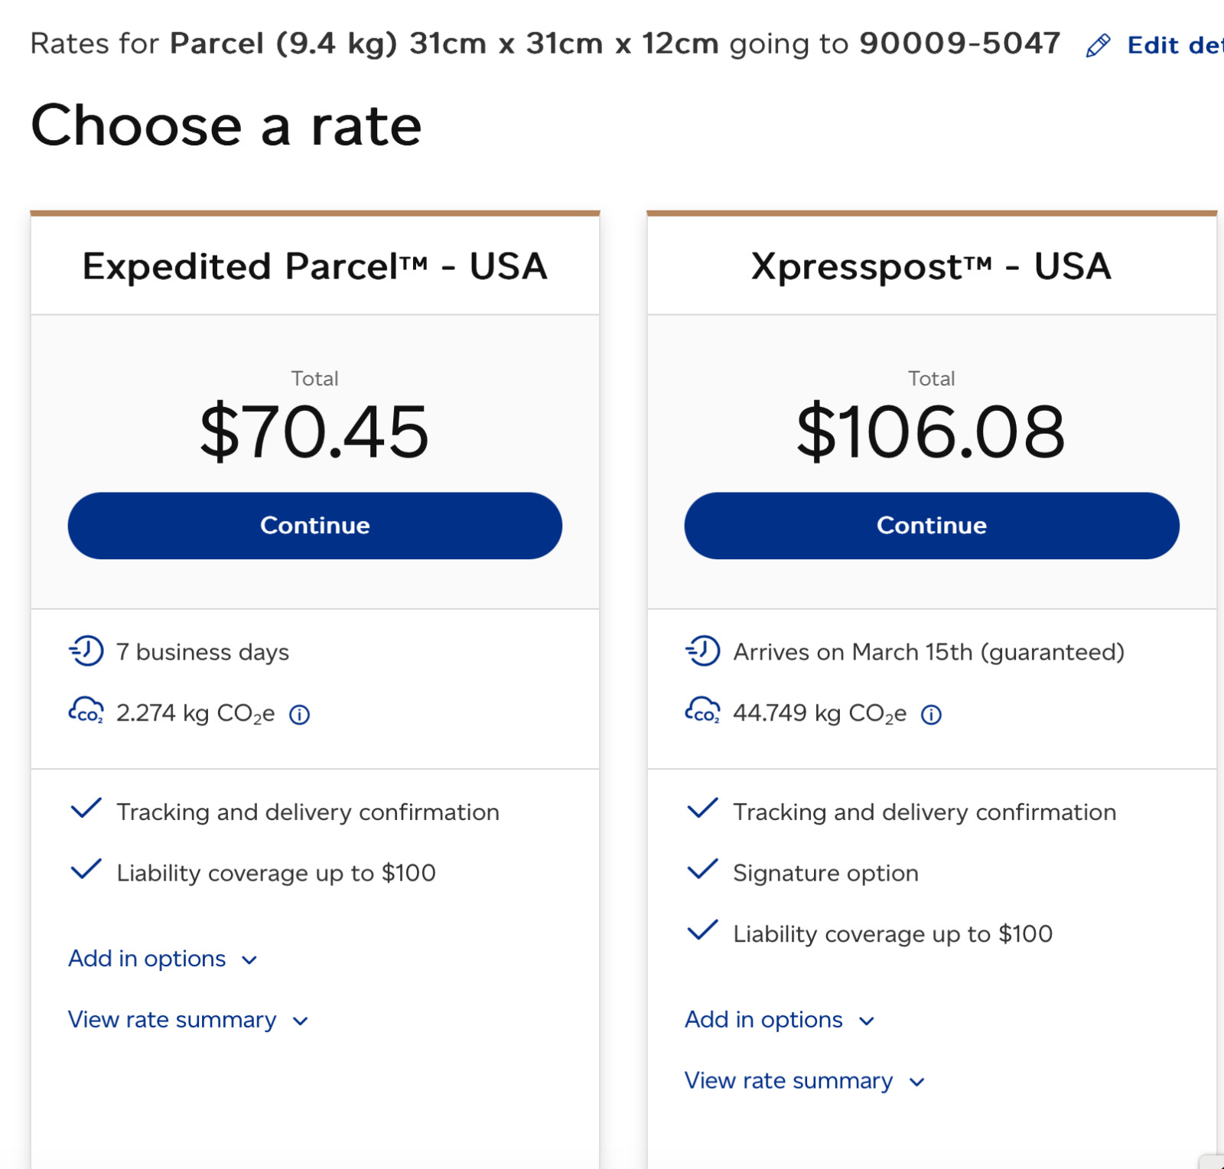Click Expedited Parcel's Tracking and delivery confirmation checkmark
1224x1169 pixels.
[86, 808]
